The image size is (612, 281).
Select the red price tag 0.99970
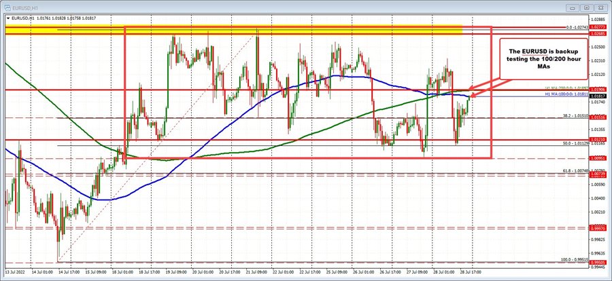tap(596, 228)
